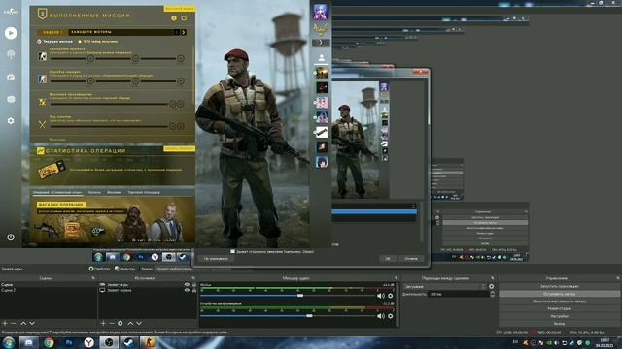Move scene down arrow
The height and width of the screenshot is (349, 622).
[32, 323]
